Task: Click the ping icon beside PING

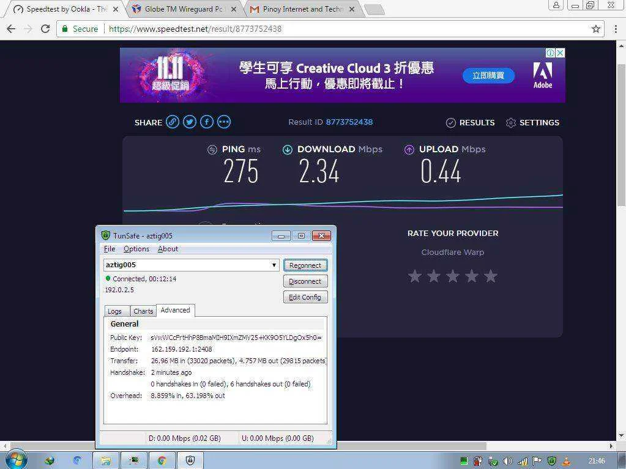Action: pyautogui.click(x=212, y=150)
